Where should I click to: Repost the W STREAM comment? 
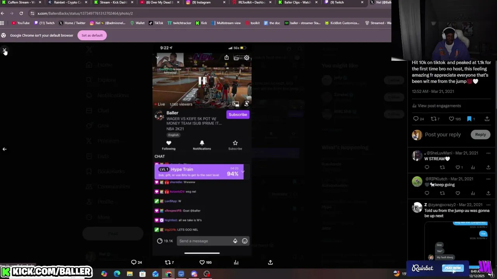[442, 167]
